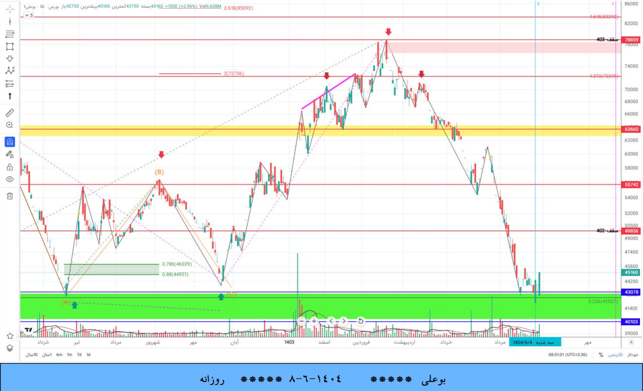Select the trend line drawing tool
Viewport: 643px width, 391px height.
click(10, 22)
